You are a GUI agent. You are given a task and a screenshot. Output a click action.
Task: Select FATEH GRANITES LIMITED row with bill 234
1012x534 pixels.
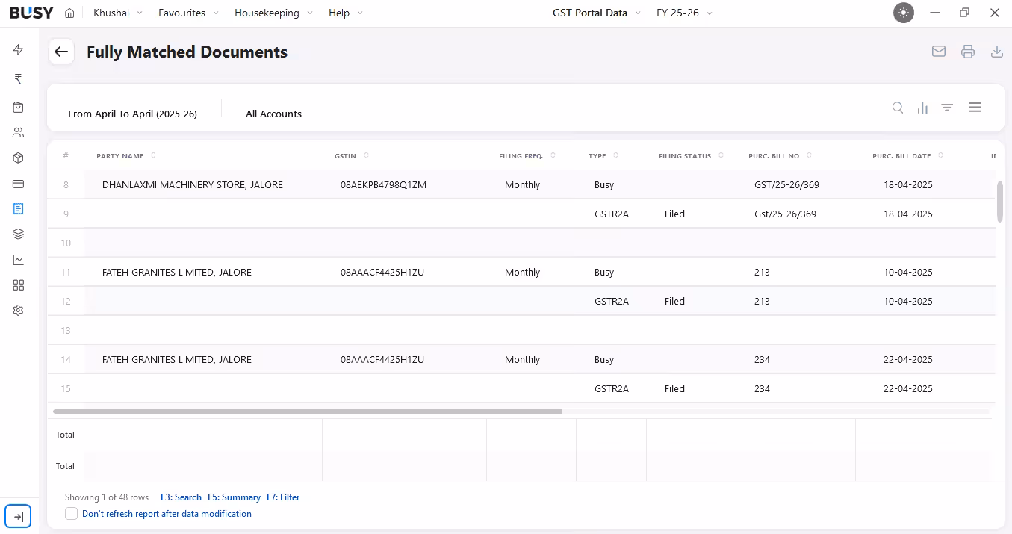coord(521,359)
